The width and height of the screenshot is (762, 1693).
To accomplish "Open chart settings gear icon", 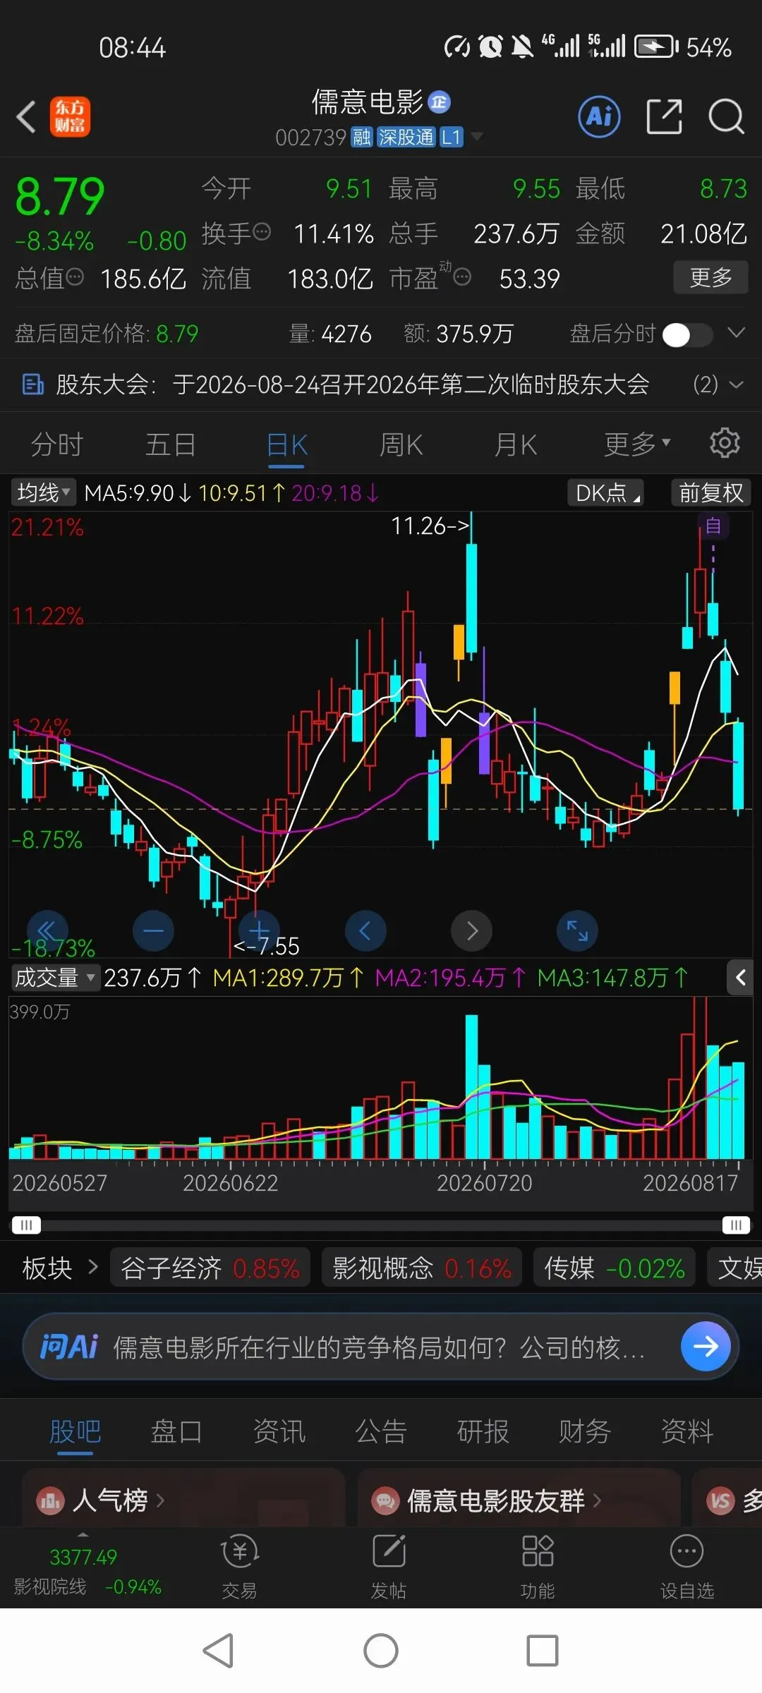I will [725, 443].
